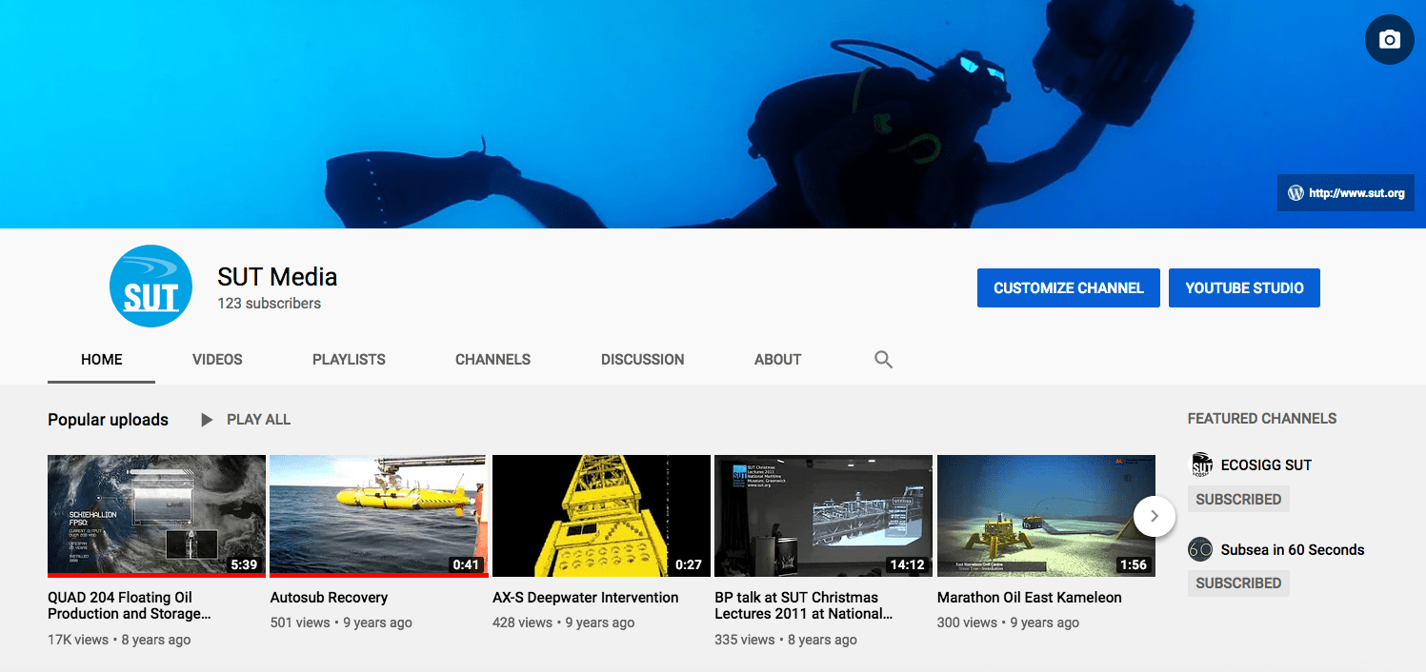Click the 123 subscribers text
This screenshot has width=1426, height=672.
pyautogui.click(x=269, y=304)
